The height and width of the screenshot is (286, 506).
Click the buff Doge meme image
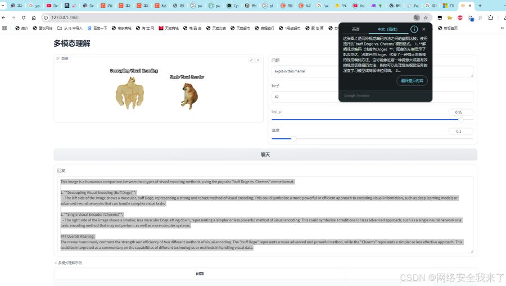tap(129, 93)
